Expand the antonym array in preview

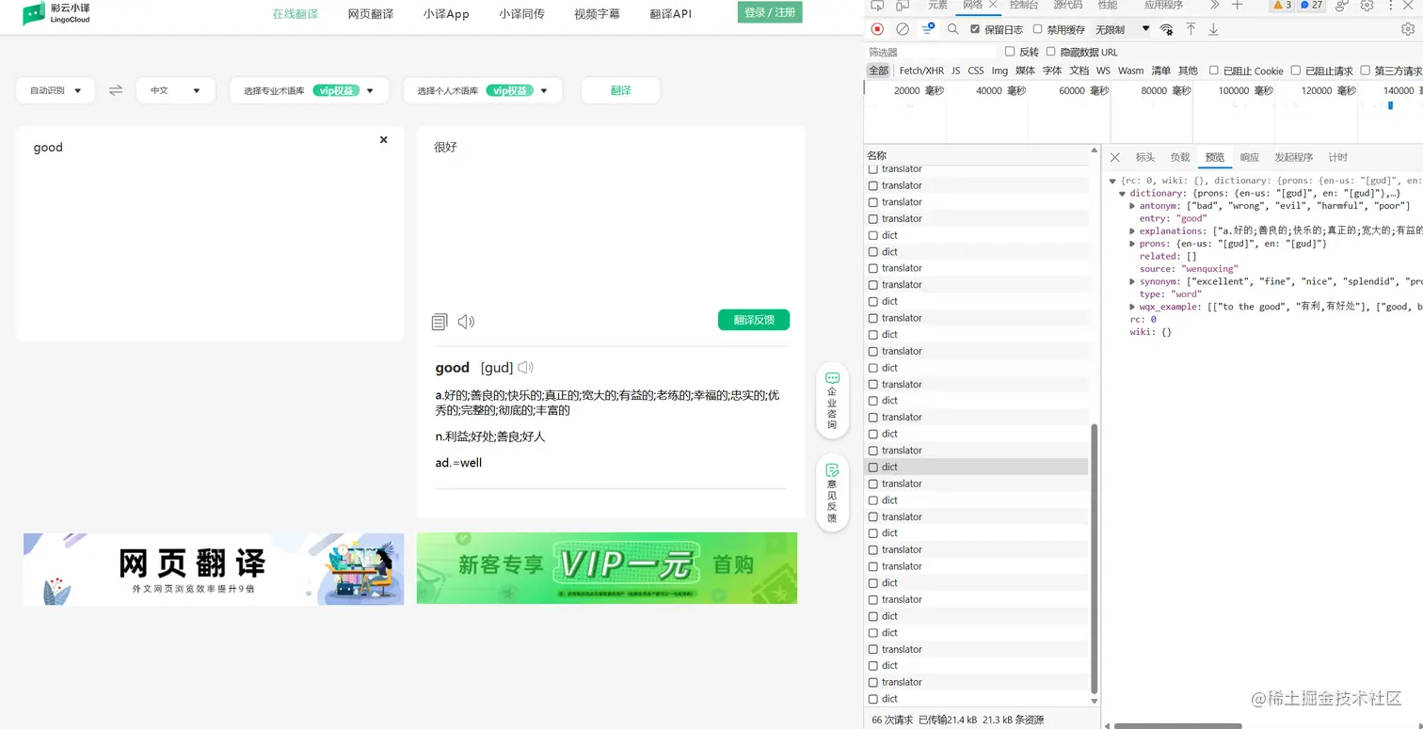click(1132, 206)
